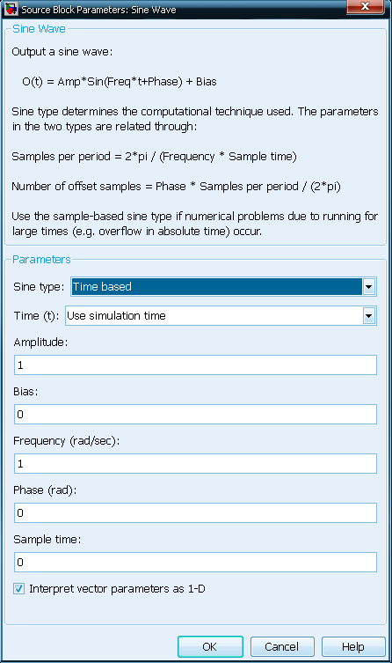Uncheck Interpret vector parameters as 1-D
The height and width of the screenshot is (663, 392).
pyautogui.click(x=19, y=588)
